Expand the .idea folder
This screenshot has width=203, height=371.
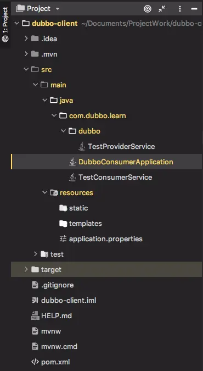(26, 38)
